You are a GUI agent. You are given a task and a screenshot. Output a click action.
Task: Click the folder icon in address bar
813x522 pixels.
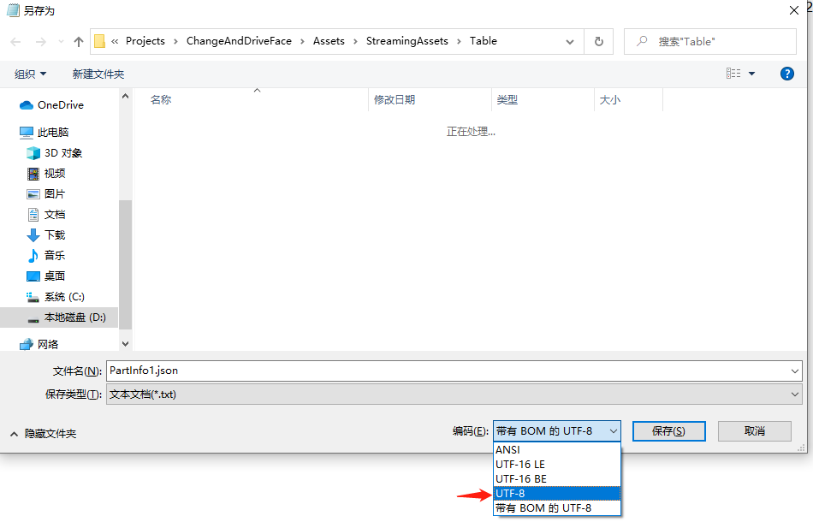[x=99, y=41]
